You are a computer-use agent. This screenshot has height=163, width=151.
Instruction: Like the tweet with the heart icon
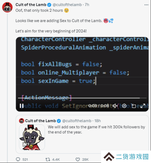78,160
